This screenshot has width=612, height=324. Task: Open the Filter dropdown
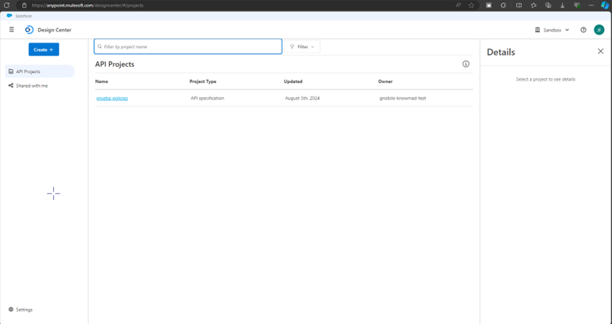pos(302,47)
